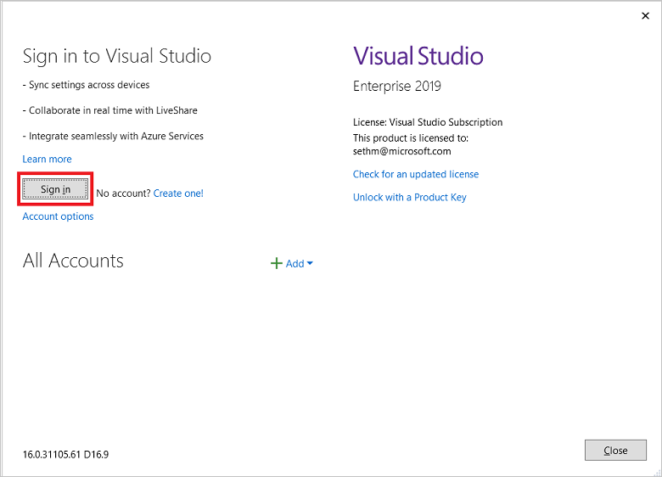Click the Create one! account link

coord(178,194)
